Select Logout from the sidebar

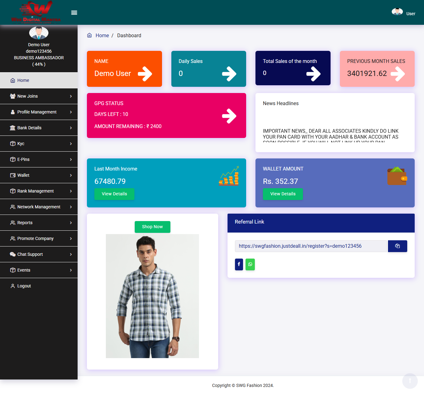click(x=24, y=286)
